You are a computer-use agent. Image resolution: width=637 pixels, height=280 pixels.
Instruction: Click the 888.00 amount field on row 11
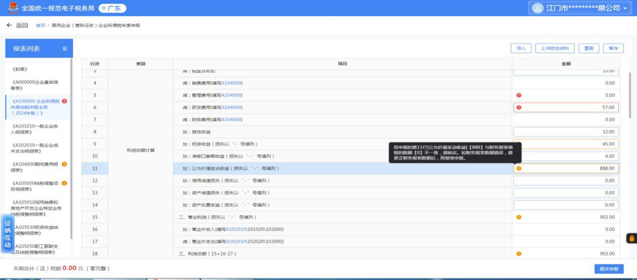tap(569, 168)
